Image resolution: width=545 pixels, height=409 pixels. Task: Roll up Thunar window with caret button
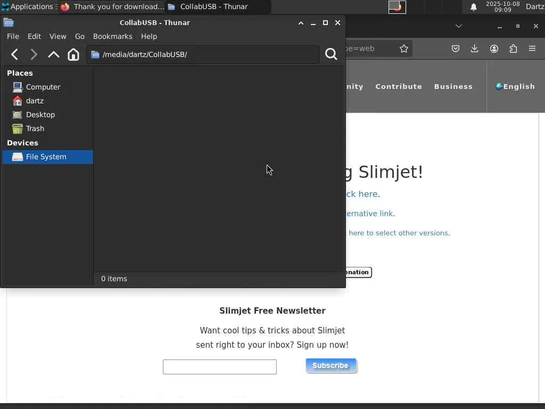click(301, 23)
